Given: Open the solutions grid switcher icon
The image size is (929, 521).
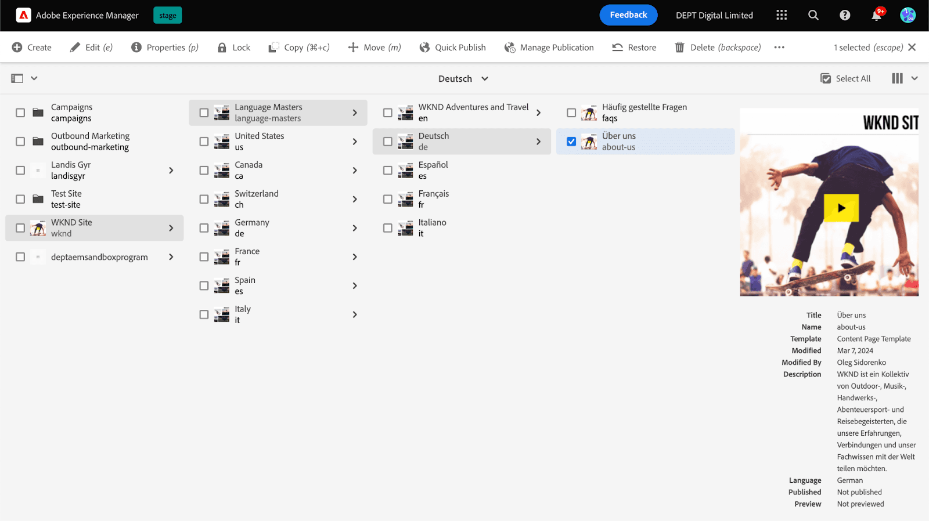Looking at the screenshot, I should pyautogui.click(x=782, y=16).
